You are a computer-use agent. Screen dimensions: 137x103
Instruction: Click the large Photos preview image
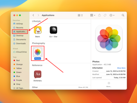pyautogui.click(x=109, y=38)
